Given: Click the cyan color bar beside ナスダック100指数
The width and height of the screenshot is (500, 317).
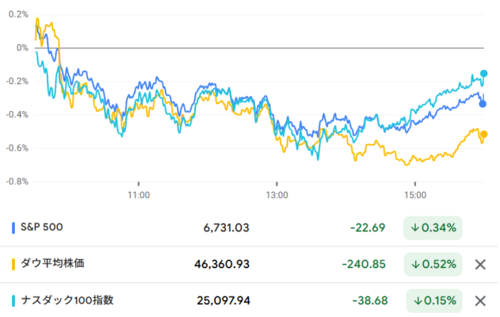Looking at the screenshot, I should tap(13, 301).
